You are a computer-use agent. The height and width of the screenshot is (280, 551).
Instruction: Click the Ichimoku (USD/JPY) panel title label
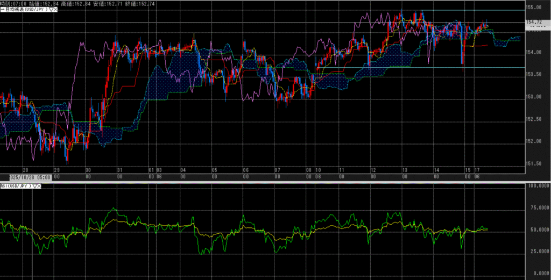(26, 10)
